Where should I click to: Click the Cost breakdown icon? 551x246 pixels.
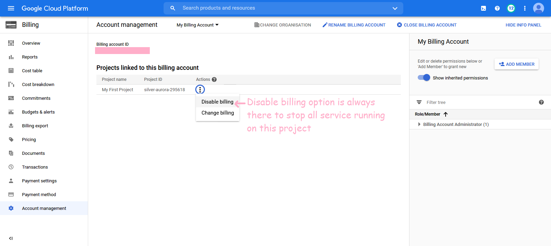coord(11,84)
